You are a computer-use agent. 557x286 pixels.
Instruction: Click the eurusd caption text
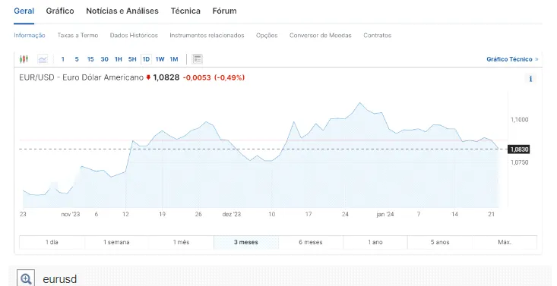[x=60, y=279]
